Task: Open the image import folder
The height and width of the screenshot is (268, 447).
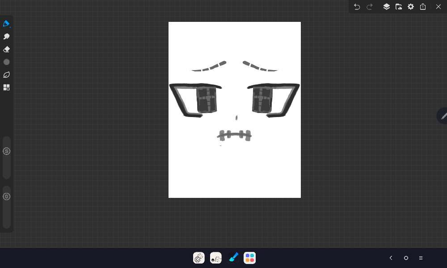Action: (399, 7)
